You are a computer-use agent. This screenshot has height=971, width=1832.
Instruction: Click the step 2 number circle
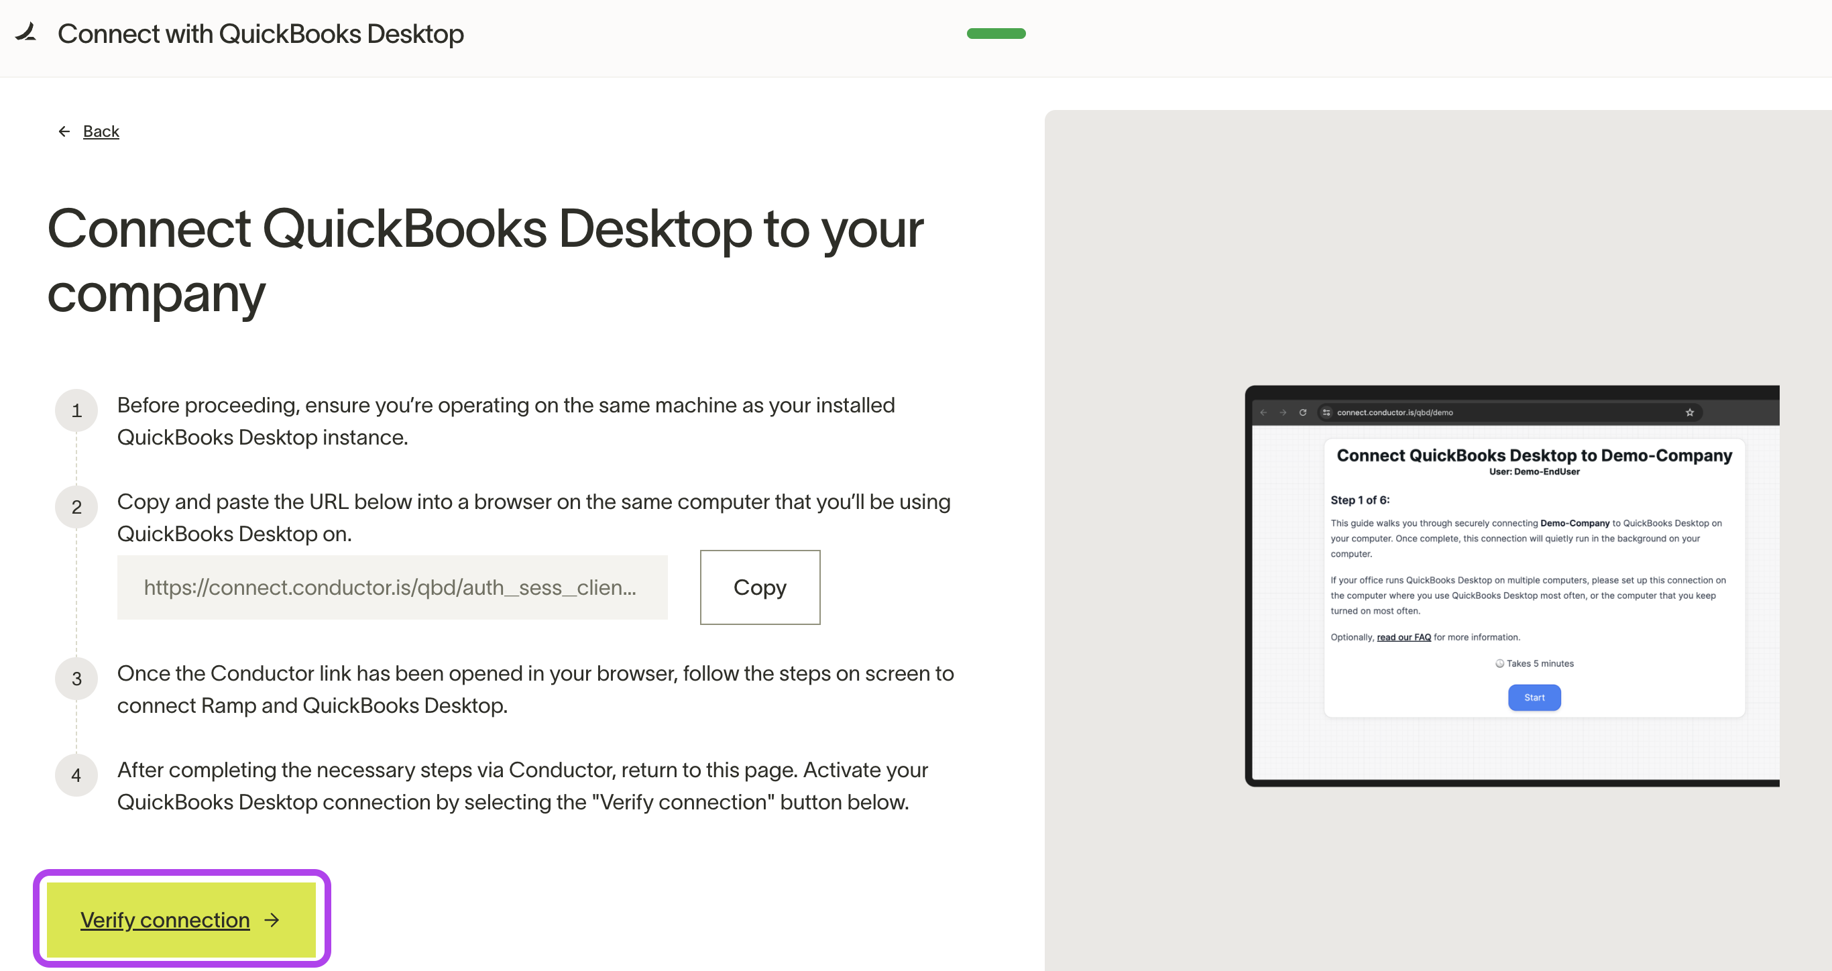tap(77, 507)
